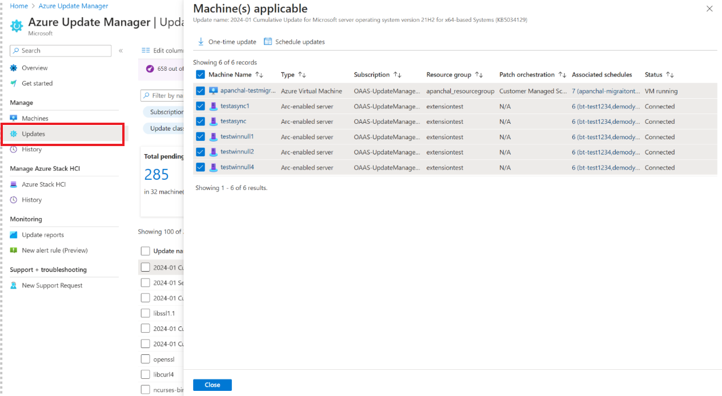Open the testwinnull2 machine link
The image size is (722, 396).
(237, 152)
